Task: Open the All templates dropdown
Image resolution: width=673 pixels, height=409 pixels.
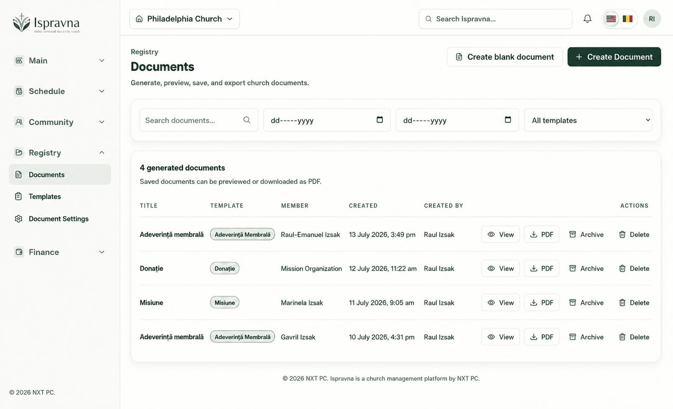Action: pyautogui.click(x=588, y=120)
